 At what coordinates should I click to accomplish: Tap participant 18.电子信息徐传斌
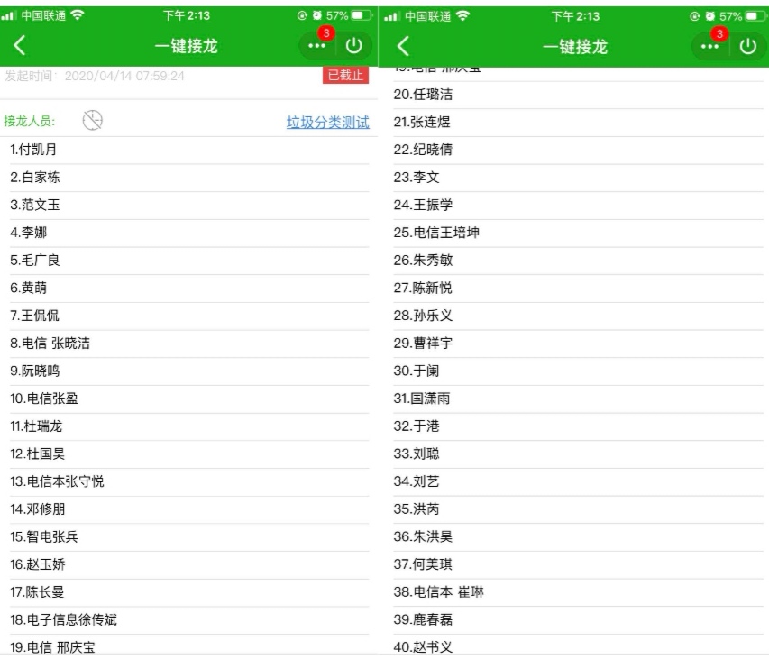click(63, 619)
